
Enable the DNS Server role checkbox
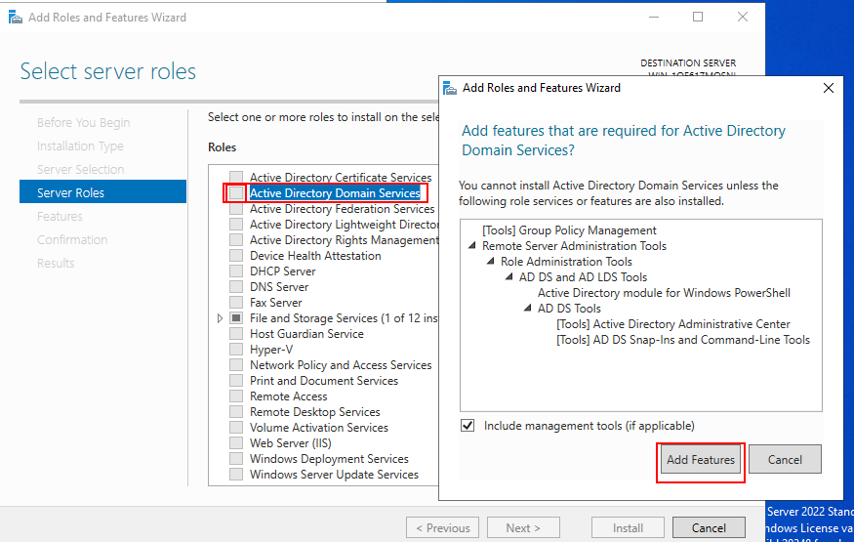click(236, 287)
